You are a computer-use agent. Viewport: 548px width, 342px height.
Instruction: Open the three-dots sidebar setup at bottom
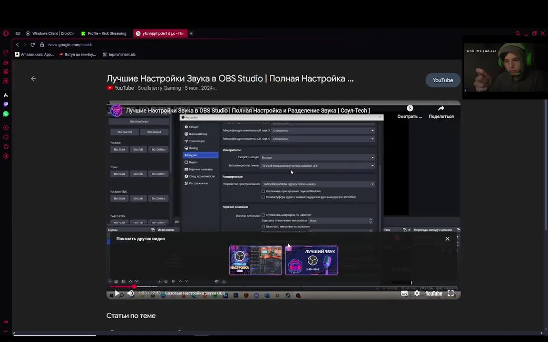click(x=6, y=331)
